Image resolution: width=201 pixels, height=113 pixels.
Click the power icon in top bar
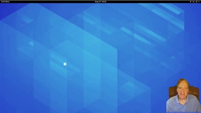click(196, 2)
